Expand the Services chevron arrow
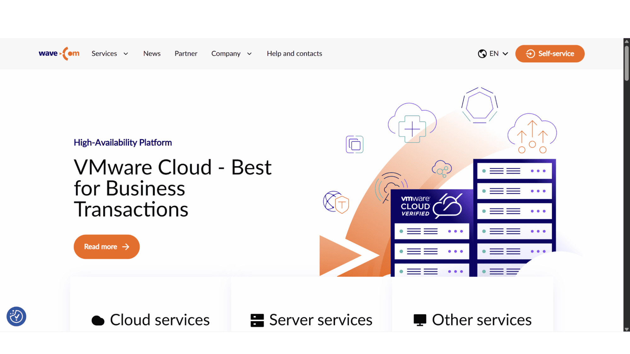Screen dimensions: 630x354 point(126,54)
